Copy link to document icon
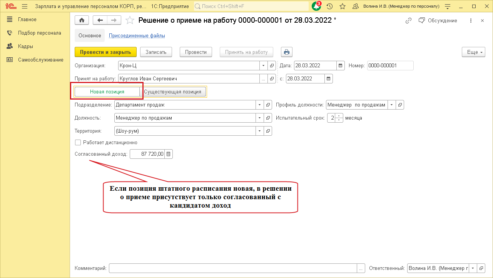493x278 pixels. click(x=408, y=21)
